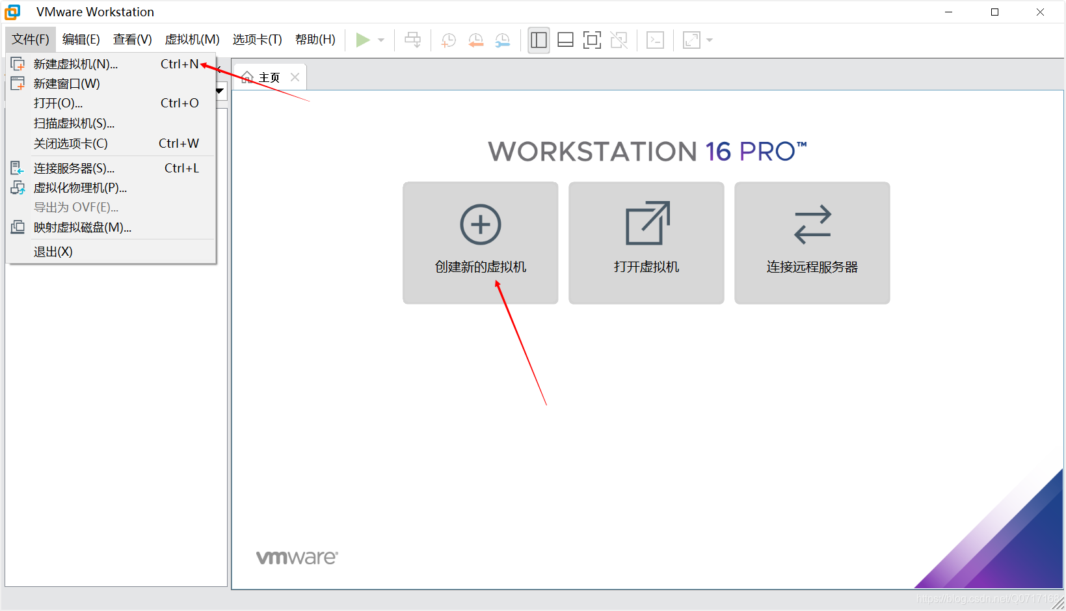1066x611 pixels.
Task: Select 新建虚拟机(N)... menu entry
Action: [111, 64]
